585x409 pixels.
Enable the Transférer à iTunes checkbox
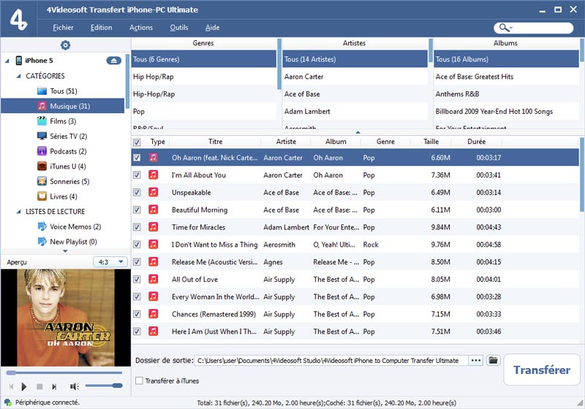(140, 381)
